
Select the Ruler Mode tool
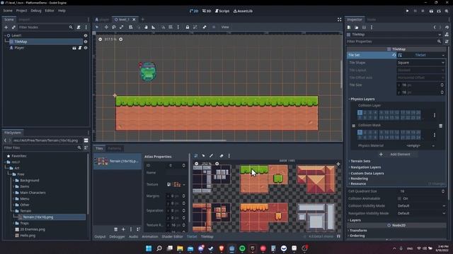154,27
